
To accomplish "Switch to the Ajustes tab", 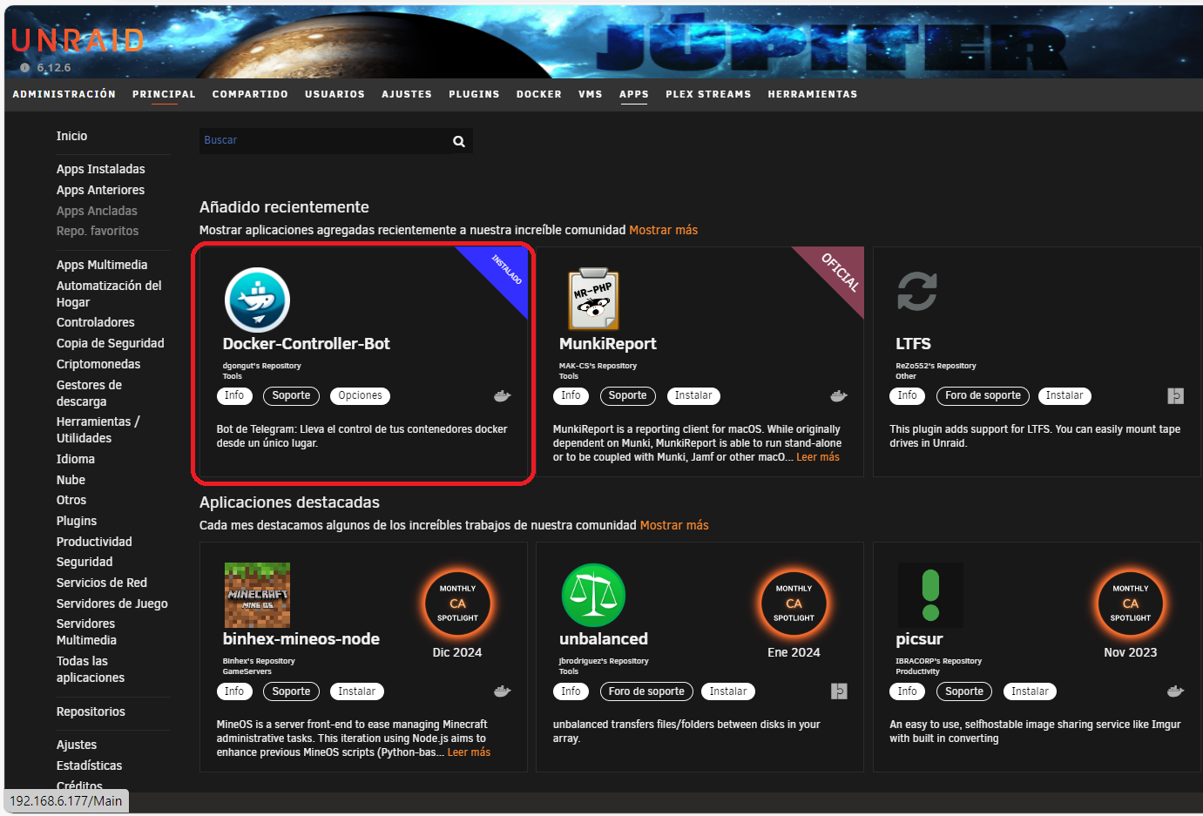I will tap(407, 94).
